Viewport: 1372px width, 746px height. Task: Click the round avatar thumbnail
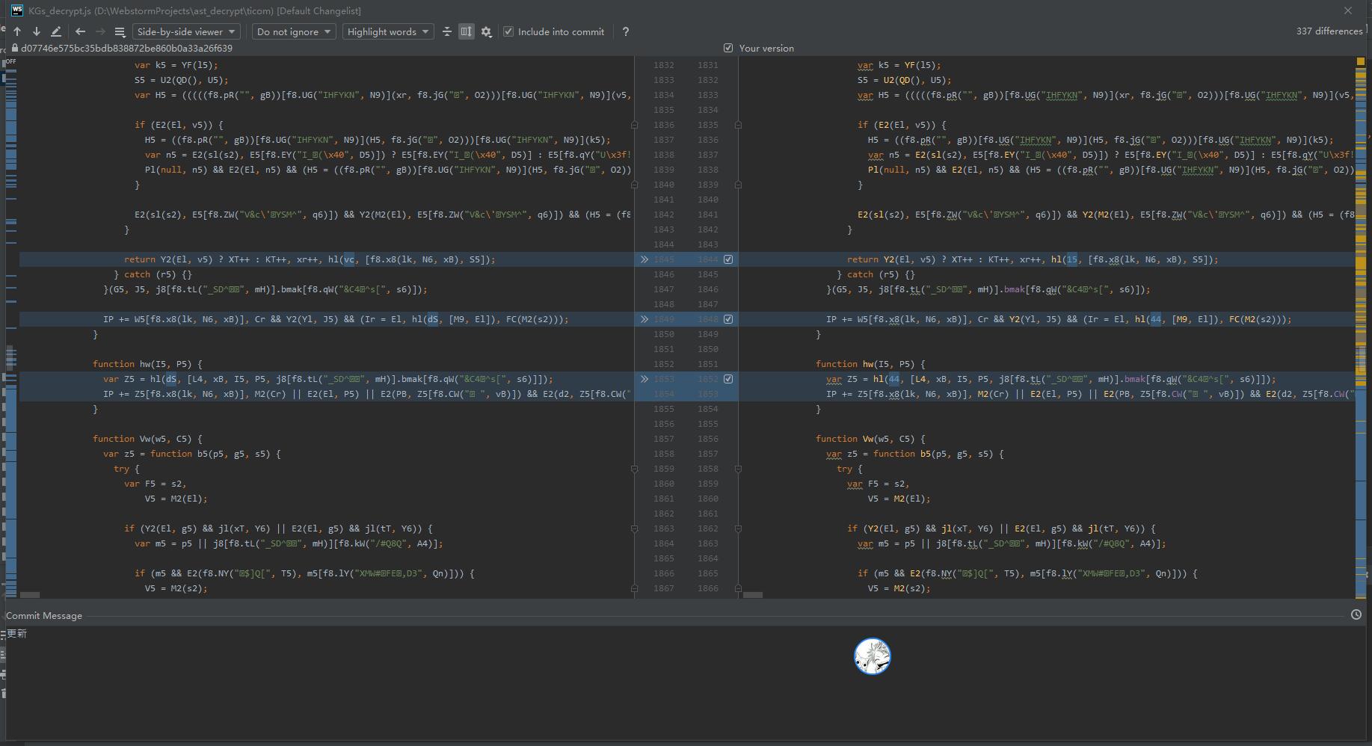(x=873, y=656)
